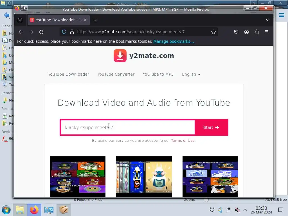Bookmark this page with the star
288x216 pixels.
click(213, 32)
